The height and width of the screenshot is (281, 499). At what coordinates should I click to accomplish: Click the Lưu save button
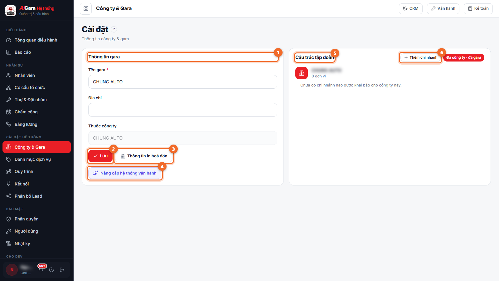click(100, 156)
